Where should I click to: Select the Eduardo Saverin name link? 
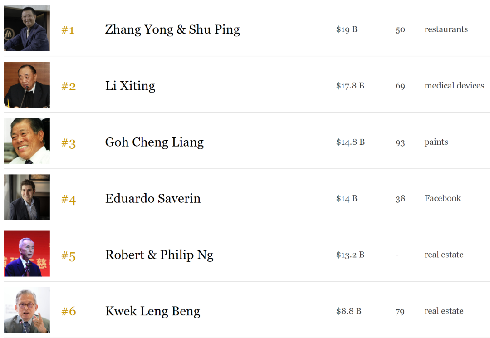point(153,198)
